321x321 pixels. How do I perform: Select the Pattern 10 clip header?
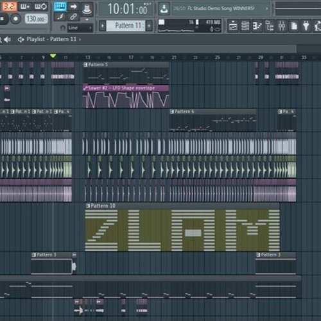coord(182,206)
